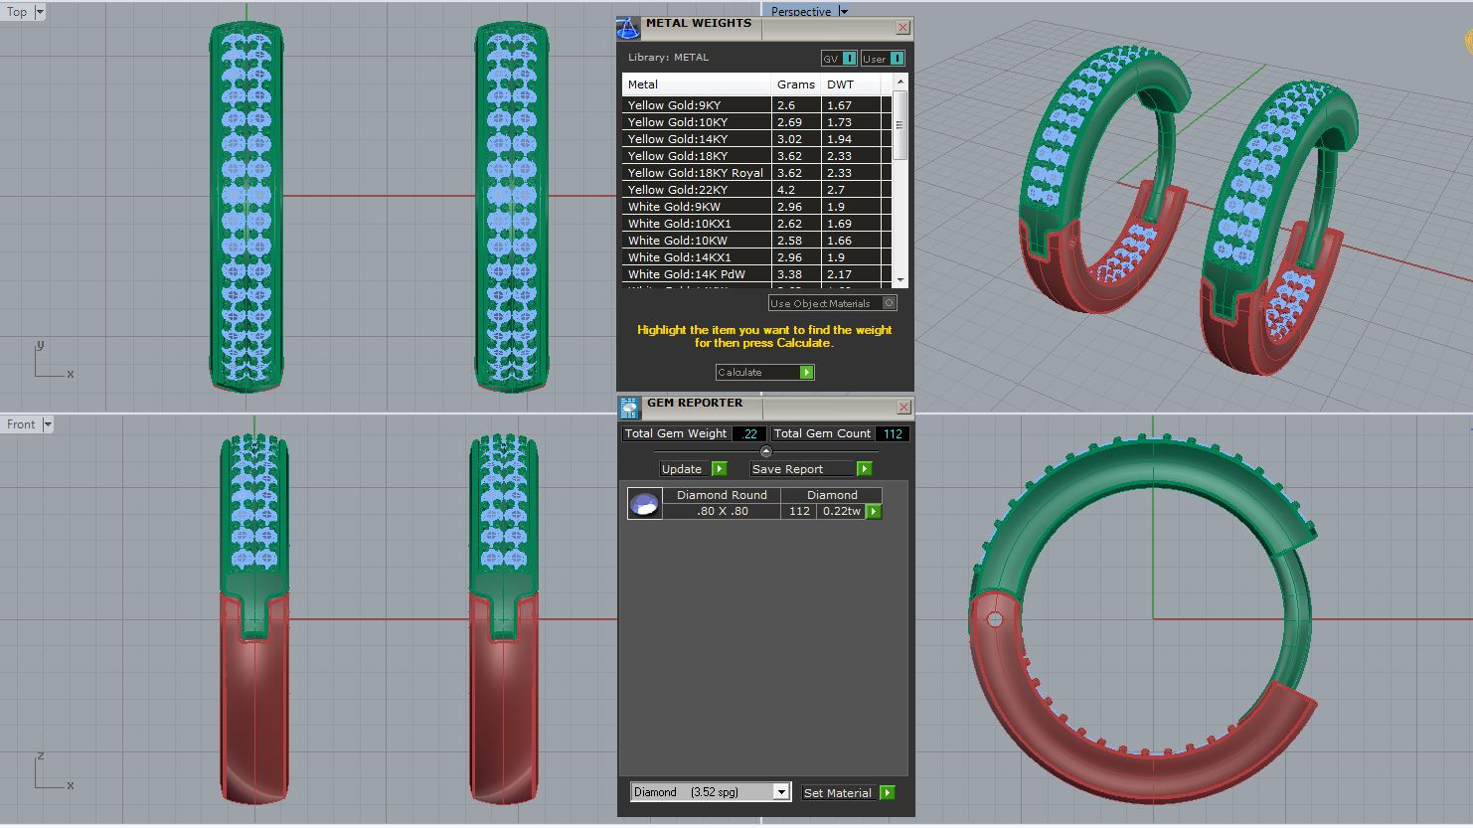Select the Yellow Gold:18KY Royal row
Viewport: 1473px width, 828px height.
pos(757,173)
